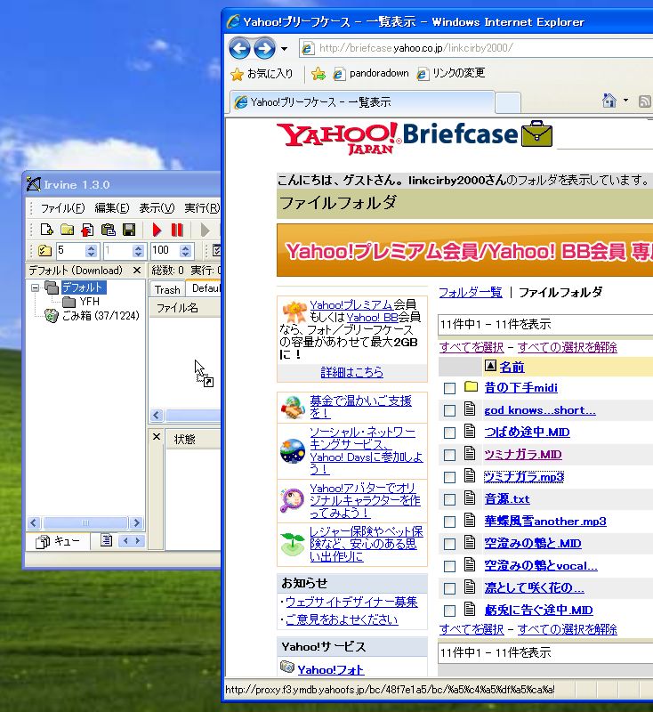The height and width of the screenshot is (712, 653).
Task: Click the 詳細はこちら link
Action: (352, 372)
